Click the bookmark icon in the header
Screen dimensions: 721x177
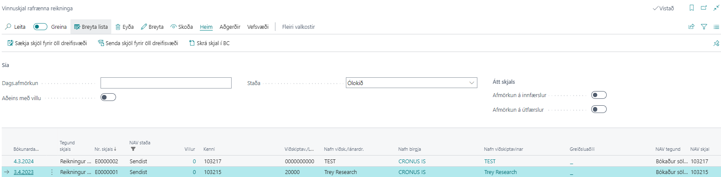pos(692,8)
